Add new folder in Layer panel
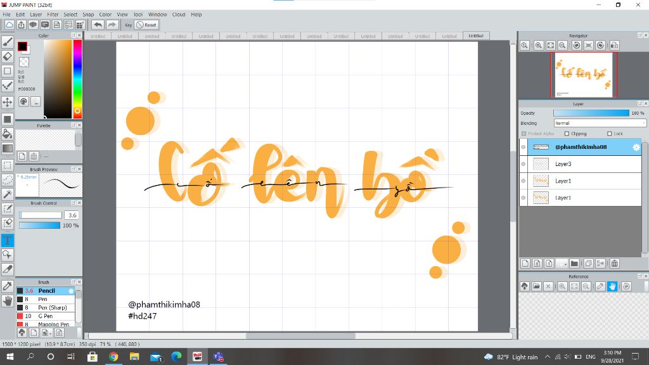 pos(574,263)
